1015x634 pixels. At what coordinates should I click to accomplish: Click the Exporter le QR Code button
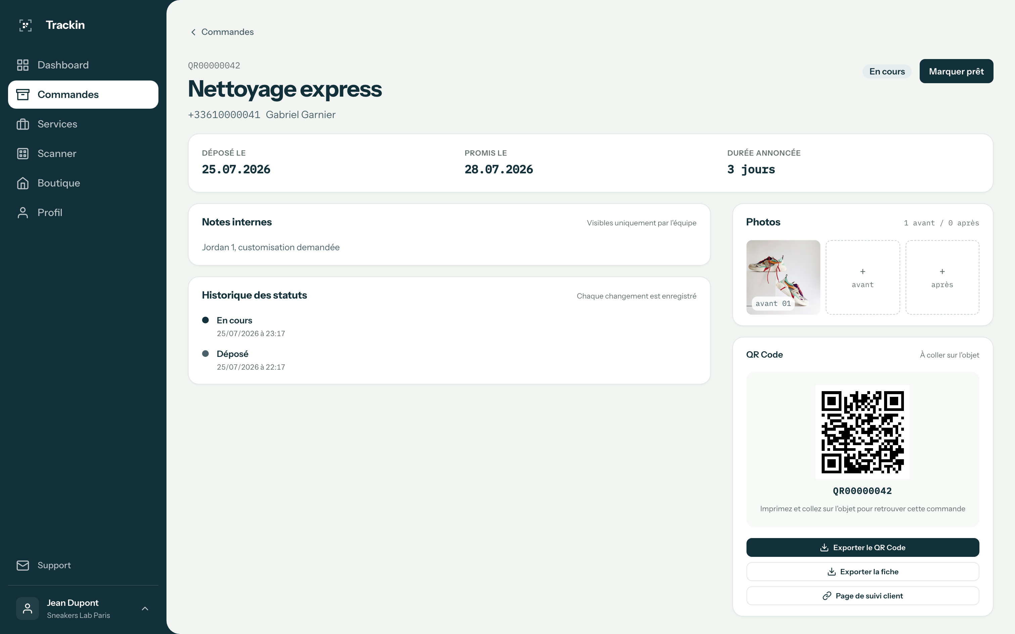[863, 547]
